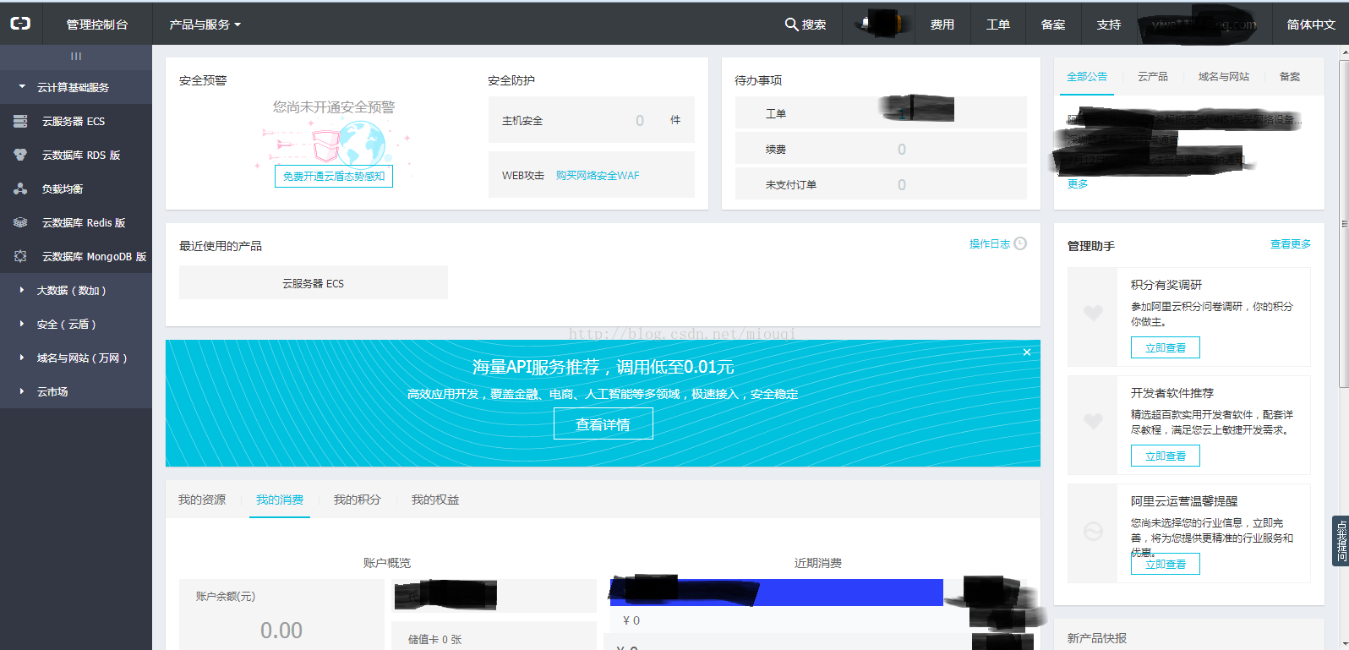
Task: Open the 产品与服务 dropdown menu
Action: point(205,25)
